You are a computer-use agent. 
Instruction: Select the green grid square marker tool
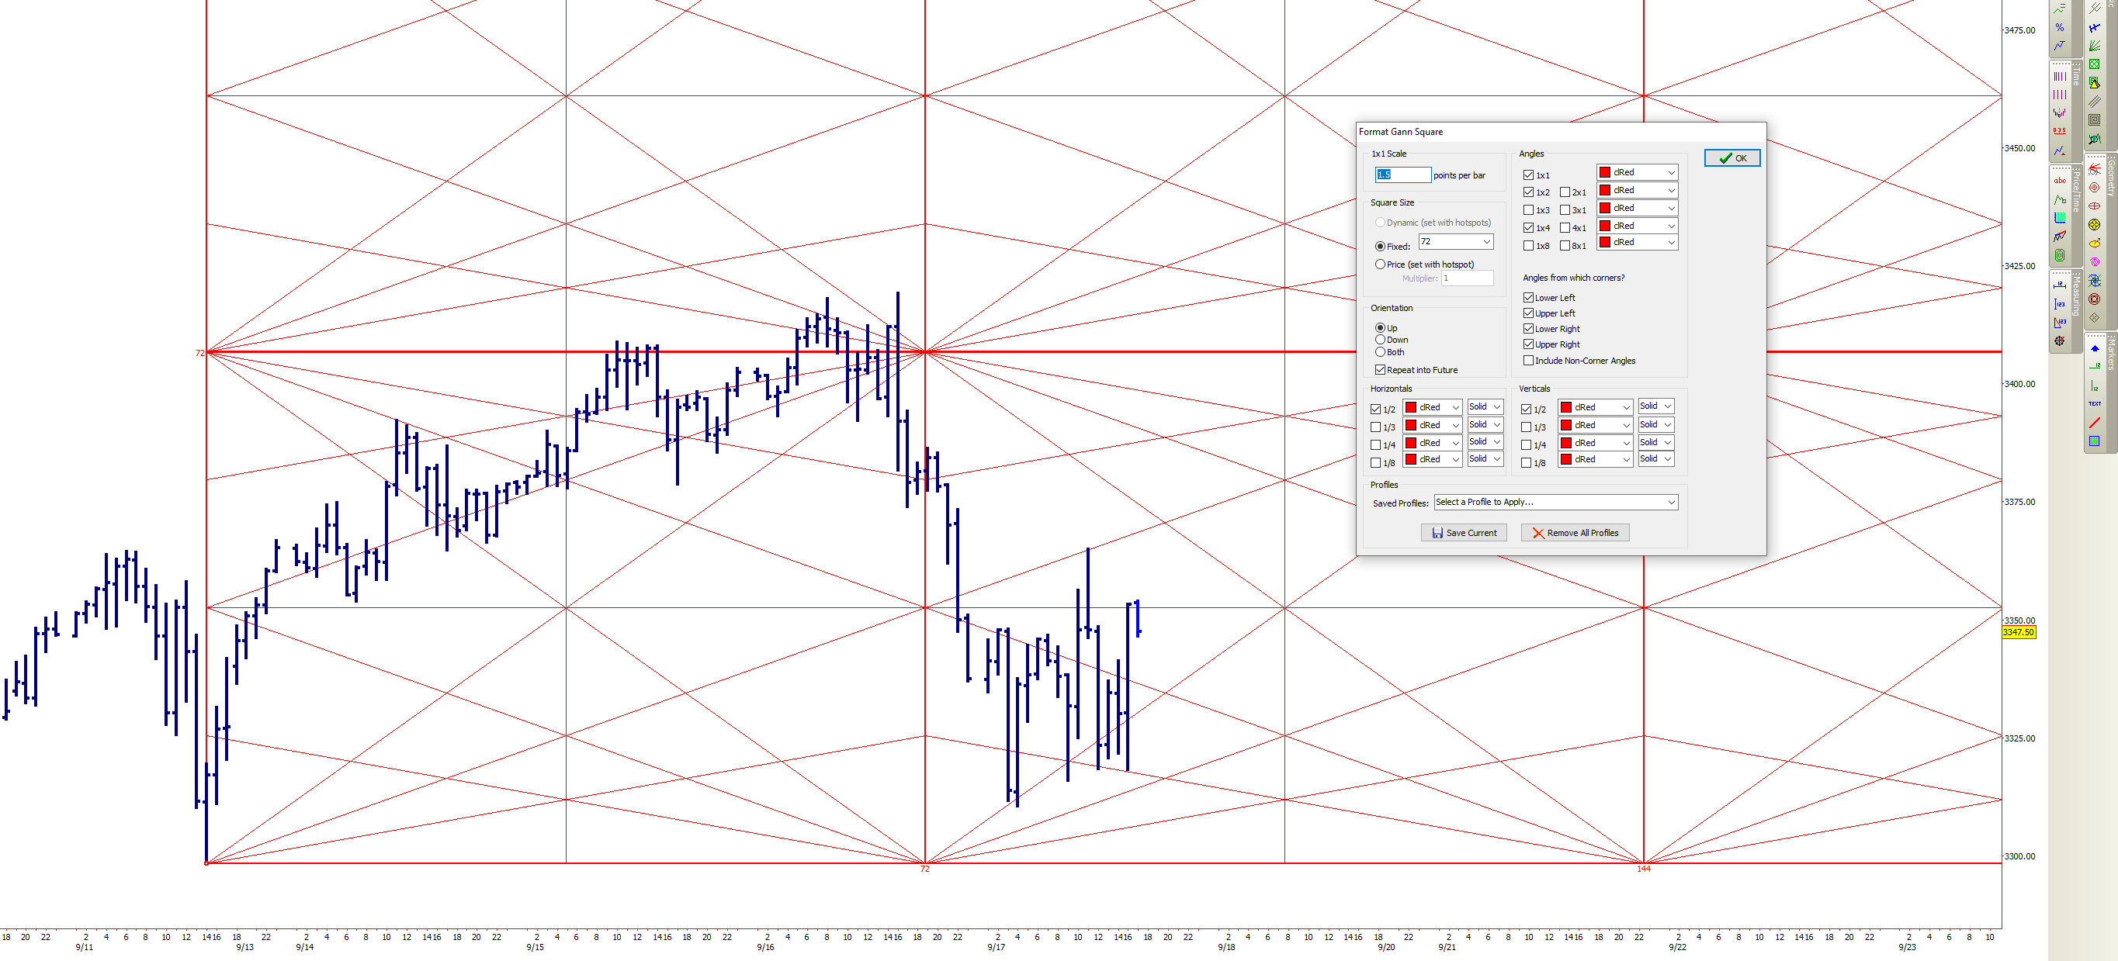[2094, 441]
